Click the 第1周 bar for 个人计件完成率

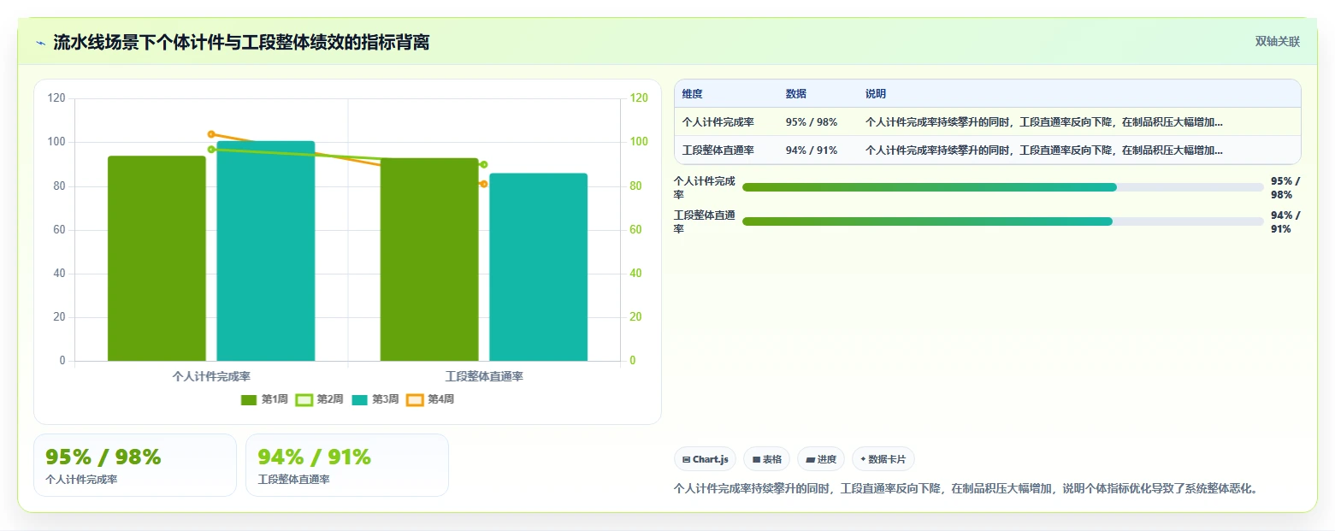[x=157, y=258]
